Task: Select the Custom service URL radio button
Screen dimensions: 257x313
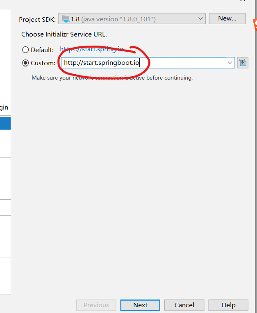Action: tap(25, 63)
